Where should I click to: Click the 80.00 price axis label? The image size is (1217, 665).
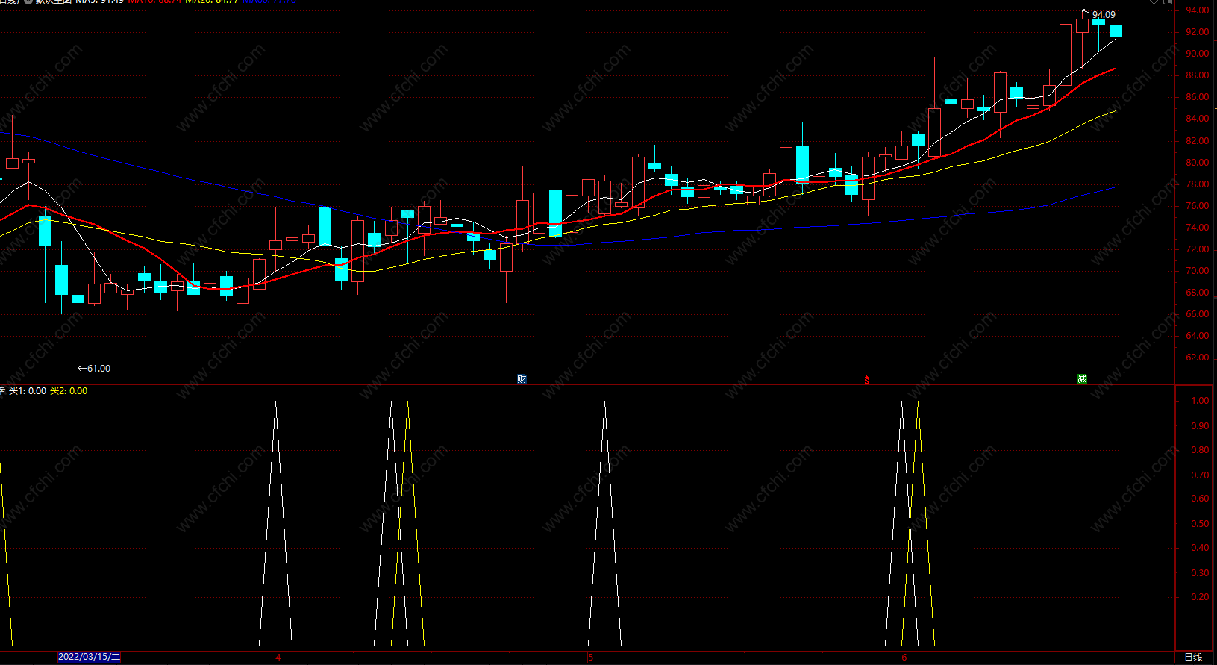(1198, 163)
